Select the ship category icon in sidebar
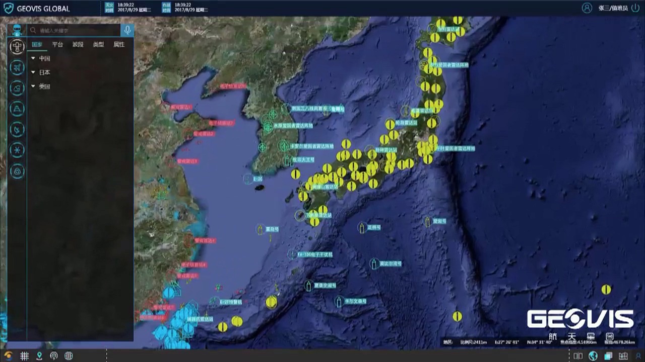645x362 pixels. click(17, 109)
